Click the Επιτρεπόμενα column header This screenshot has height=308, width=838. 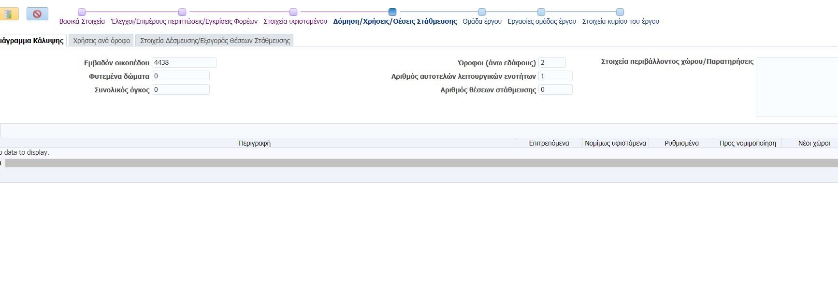549,143
